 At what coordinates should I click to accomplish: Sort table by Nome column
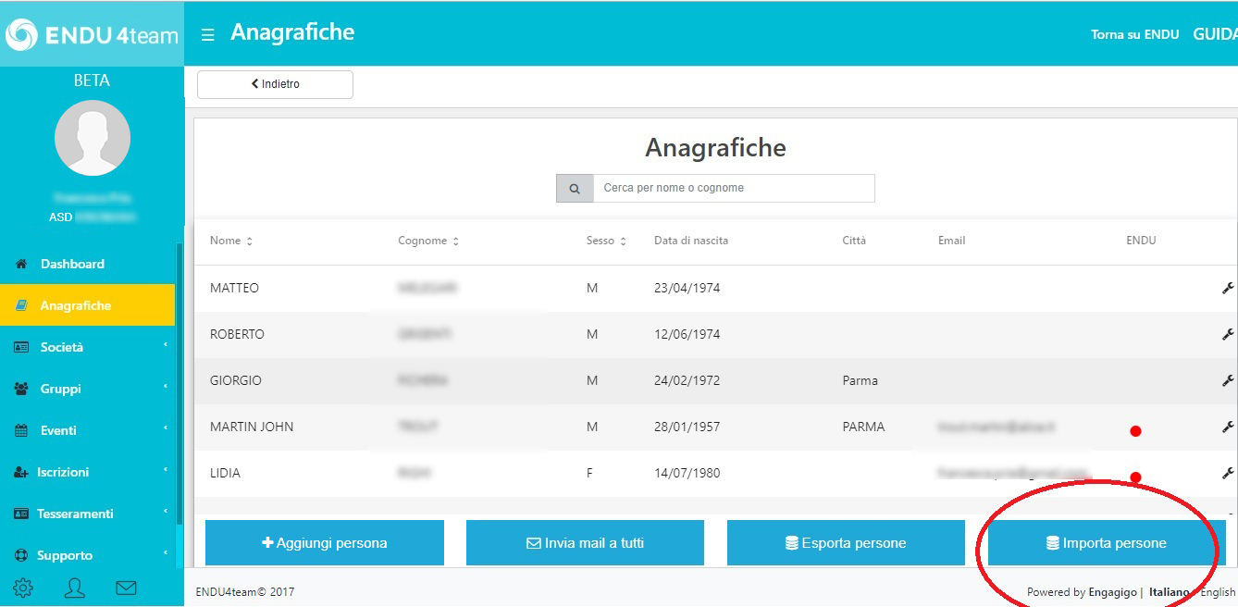tap(231, 241)
